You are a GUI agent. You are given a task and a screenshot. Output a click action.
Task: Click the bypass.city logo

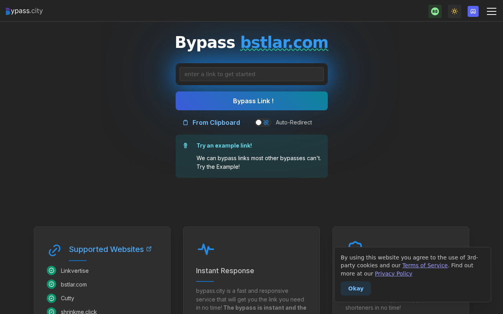click(24, 11)
